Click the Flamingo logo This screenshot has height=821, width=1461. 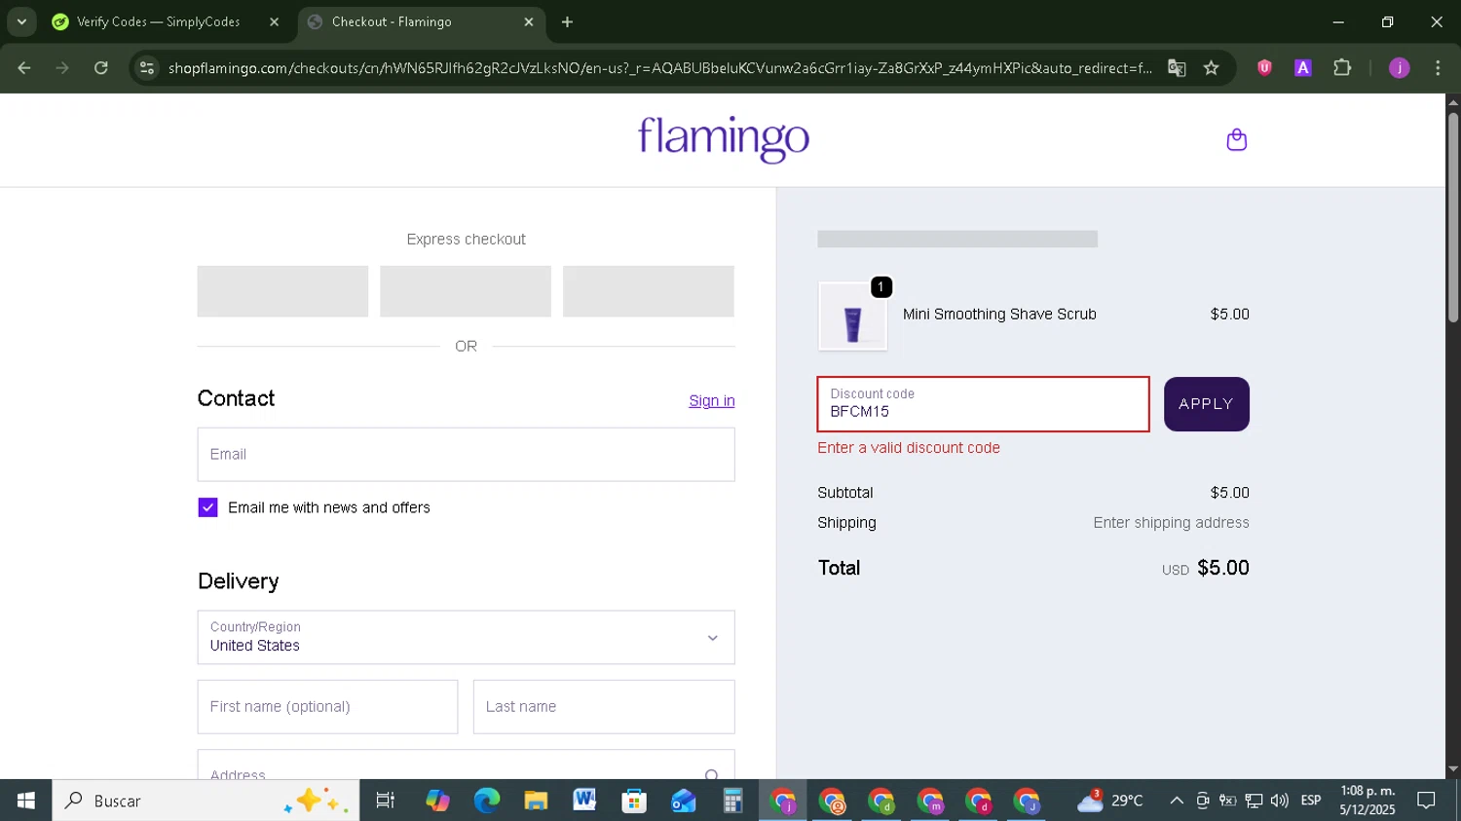click(x=724, y=139)
